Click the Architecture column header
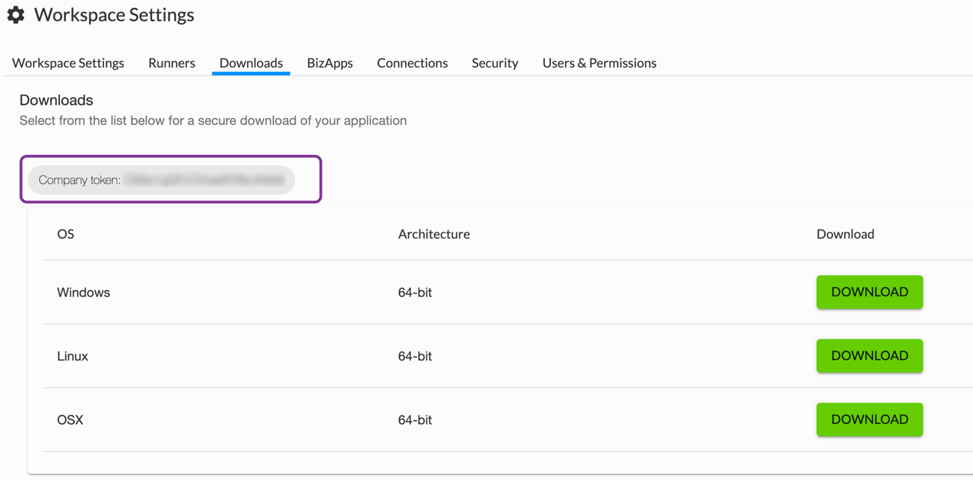Screen dimensions: 973x480 pos(434,234)
